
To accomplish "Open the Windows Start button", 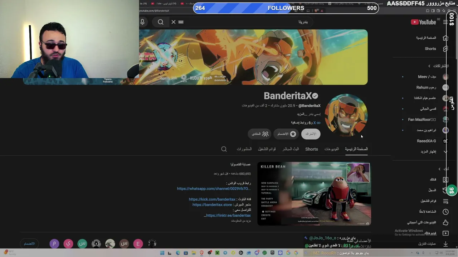I will coord(162,253).
